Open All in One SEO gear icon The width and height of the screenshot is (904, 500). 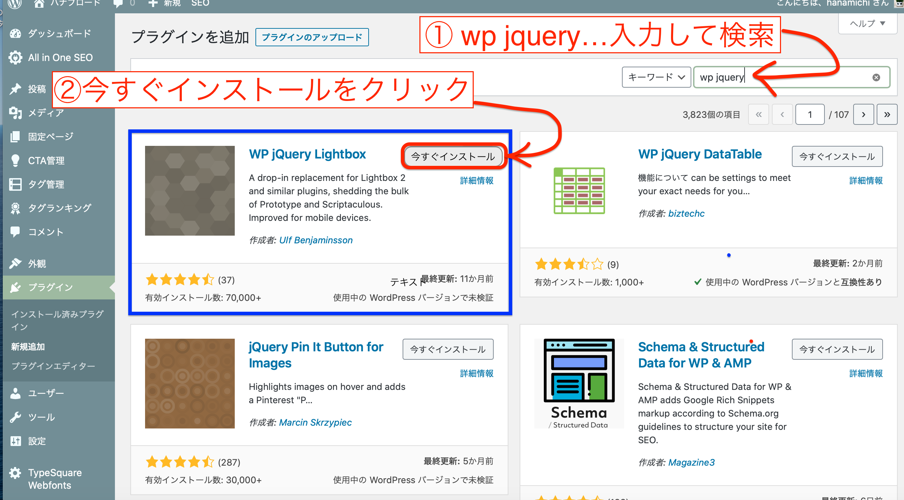pos(15,58)
